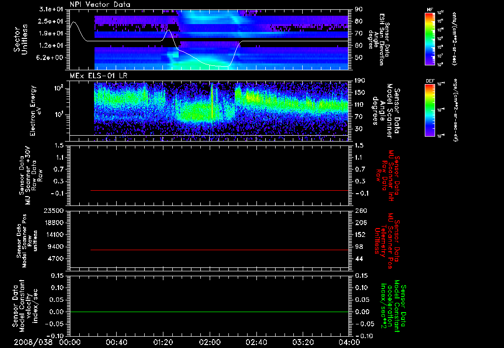Click the DEF rainbow color bar

tap(430, 110)
